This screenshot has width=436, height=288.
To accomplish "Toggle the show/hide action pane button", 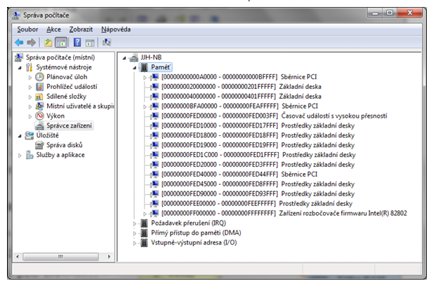I will [x=90, y=42].
